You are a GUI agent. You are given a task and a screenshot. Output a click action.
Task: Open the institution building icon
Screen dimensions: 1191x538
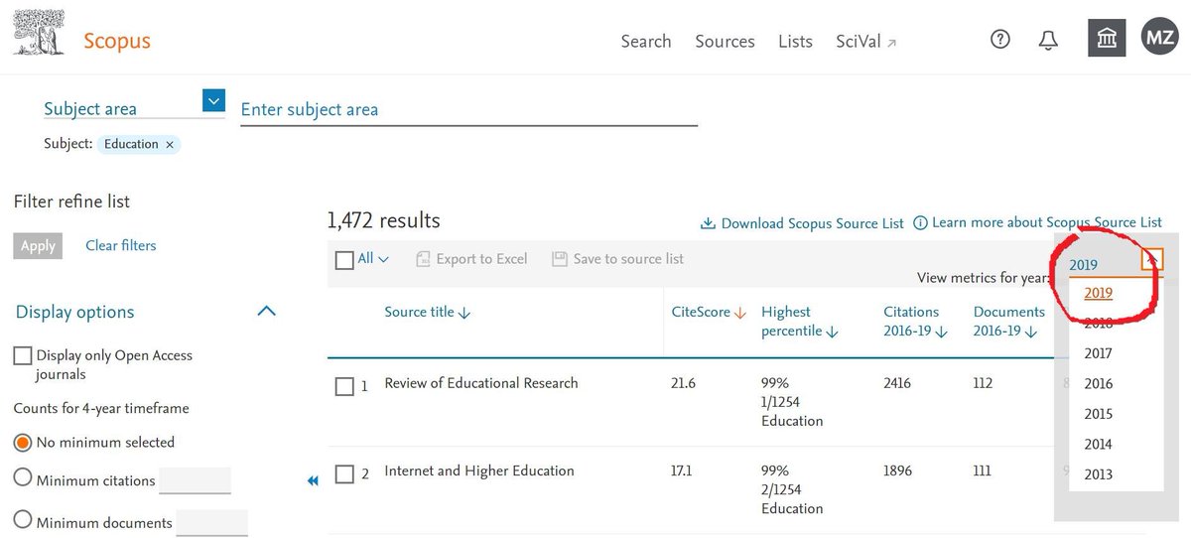pyautogui.click(x=1106, y=39)
